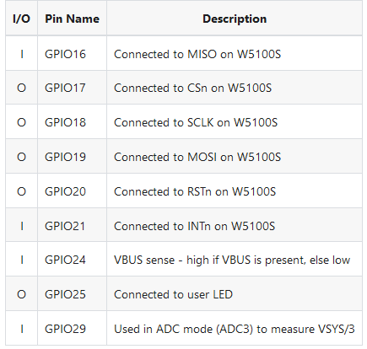Screen dimensions: 367x349
Task: Click the ADC3 VSYS/3 description text
Action: [235, 329]
